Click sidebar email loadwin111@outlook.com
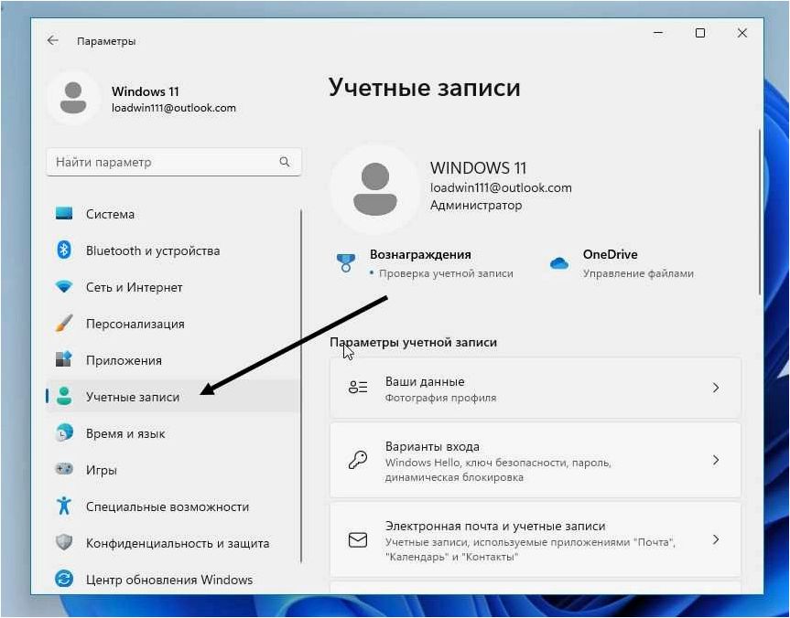790x618 pixels. [174, 108]
